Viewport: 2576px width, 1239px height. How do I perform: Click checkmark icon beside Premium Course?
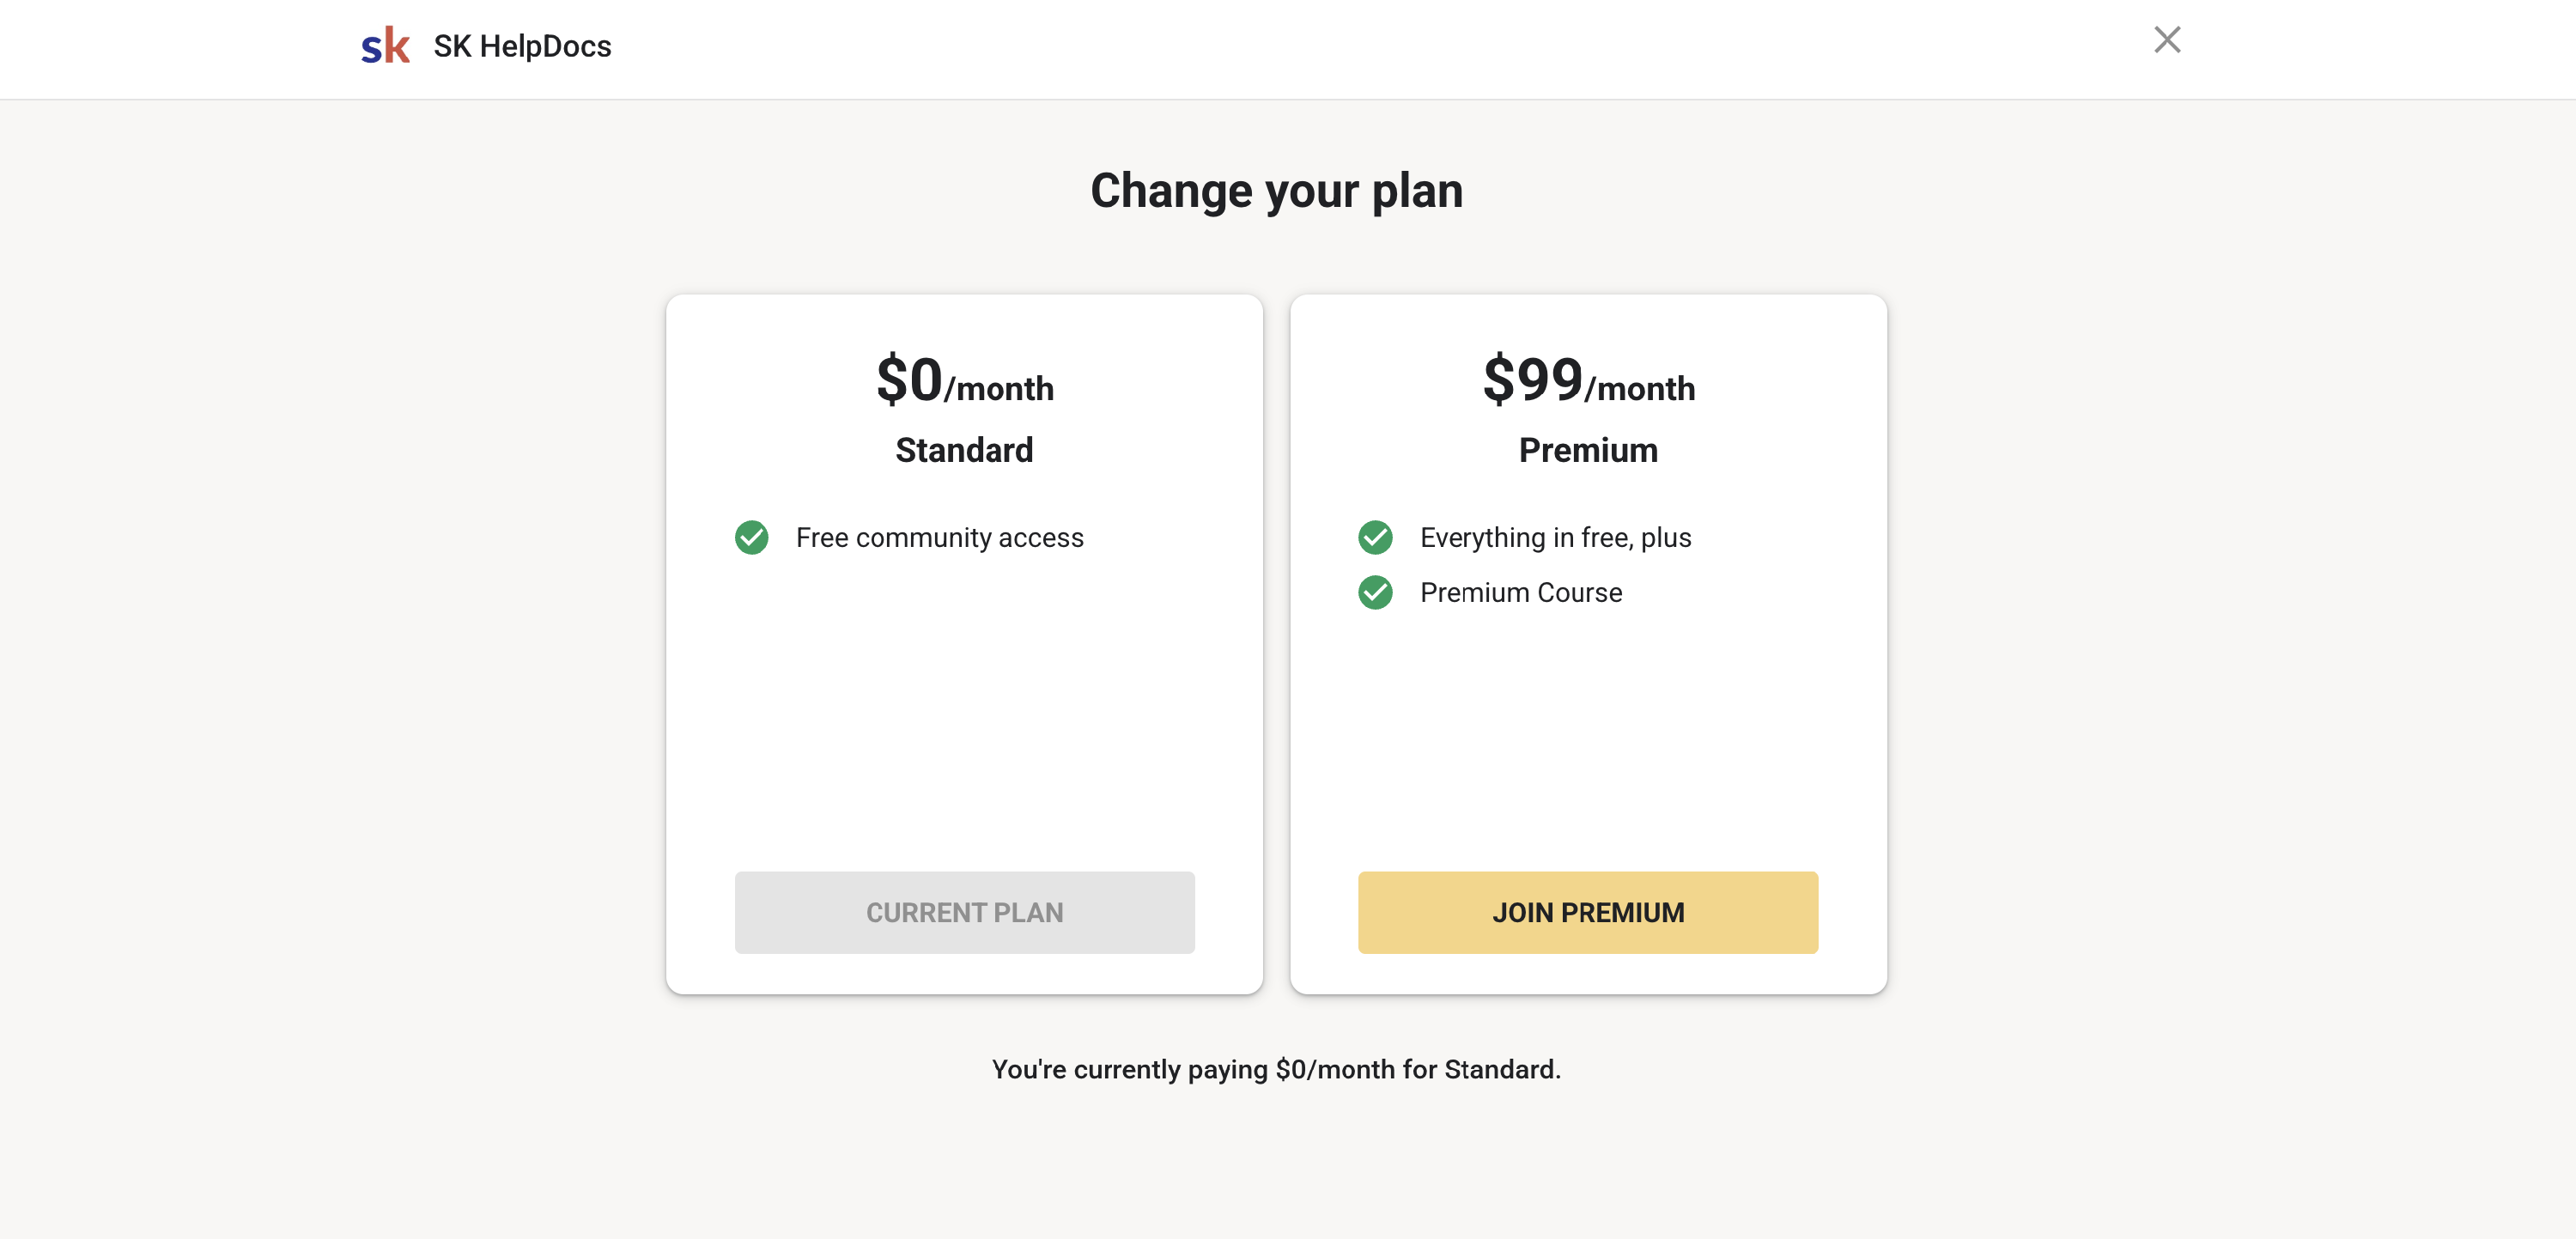tap(1375, 593)
